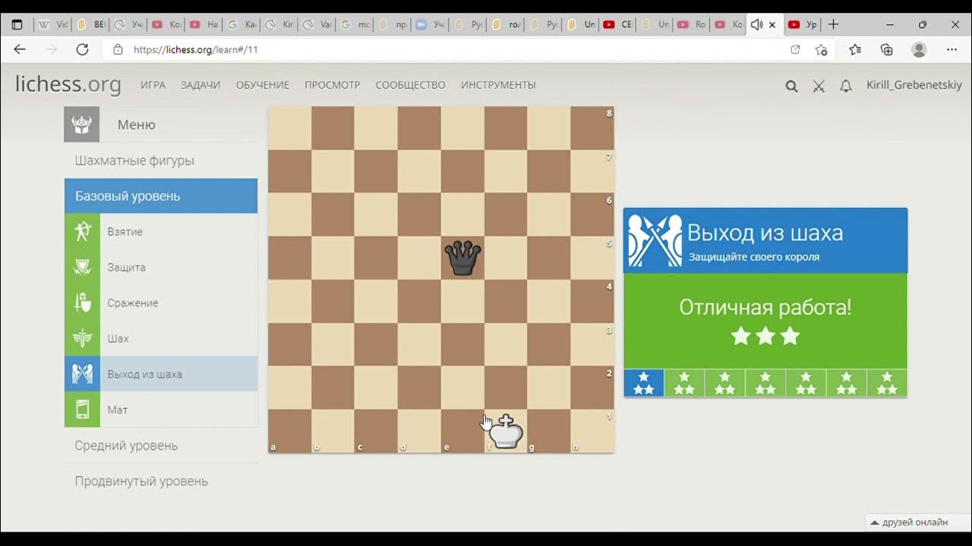Select the second stage star tile
Screen dimensions: 972x546
point(684,383)
